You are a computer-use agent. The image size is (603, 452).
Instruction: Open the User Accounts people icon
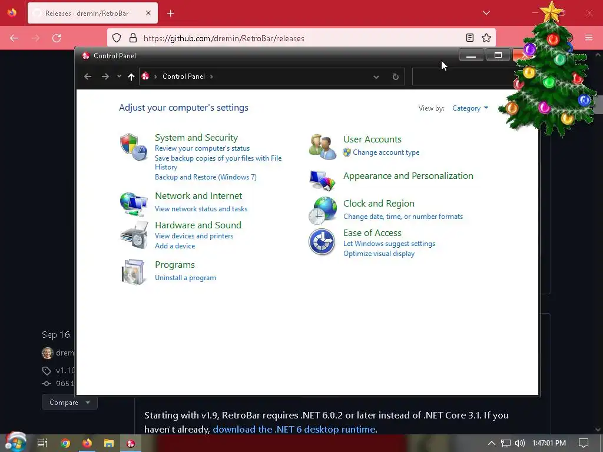pyautogui.click(x=322, y=147)
